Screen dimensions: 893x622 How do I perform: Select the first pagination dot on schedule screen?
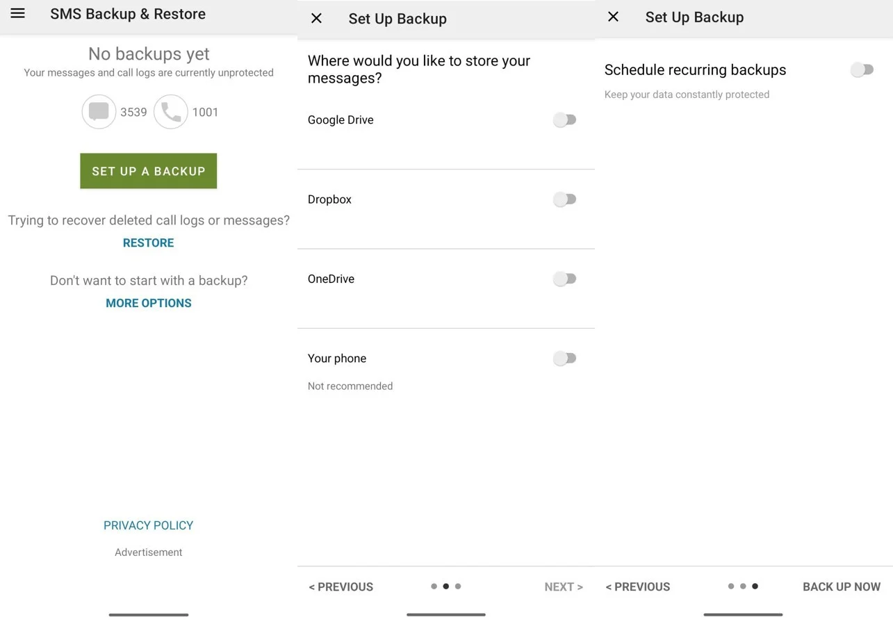(x=730, y=586)
